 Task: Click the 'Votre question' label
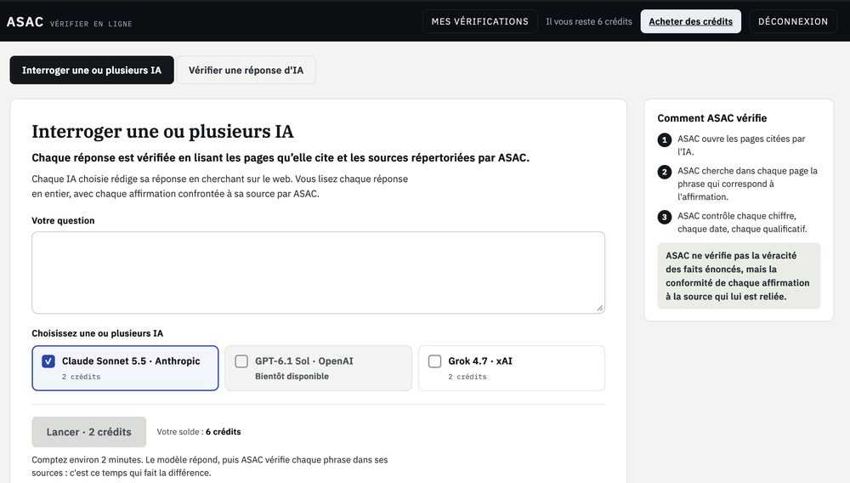pos(63,220)
